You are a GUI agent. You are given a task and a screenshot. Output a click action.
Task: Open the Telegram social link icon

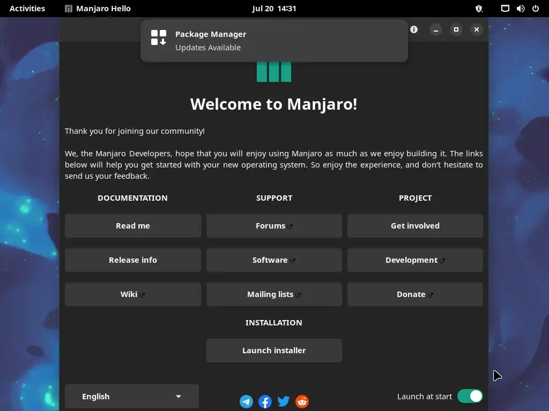(x=246, y=401)
